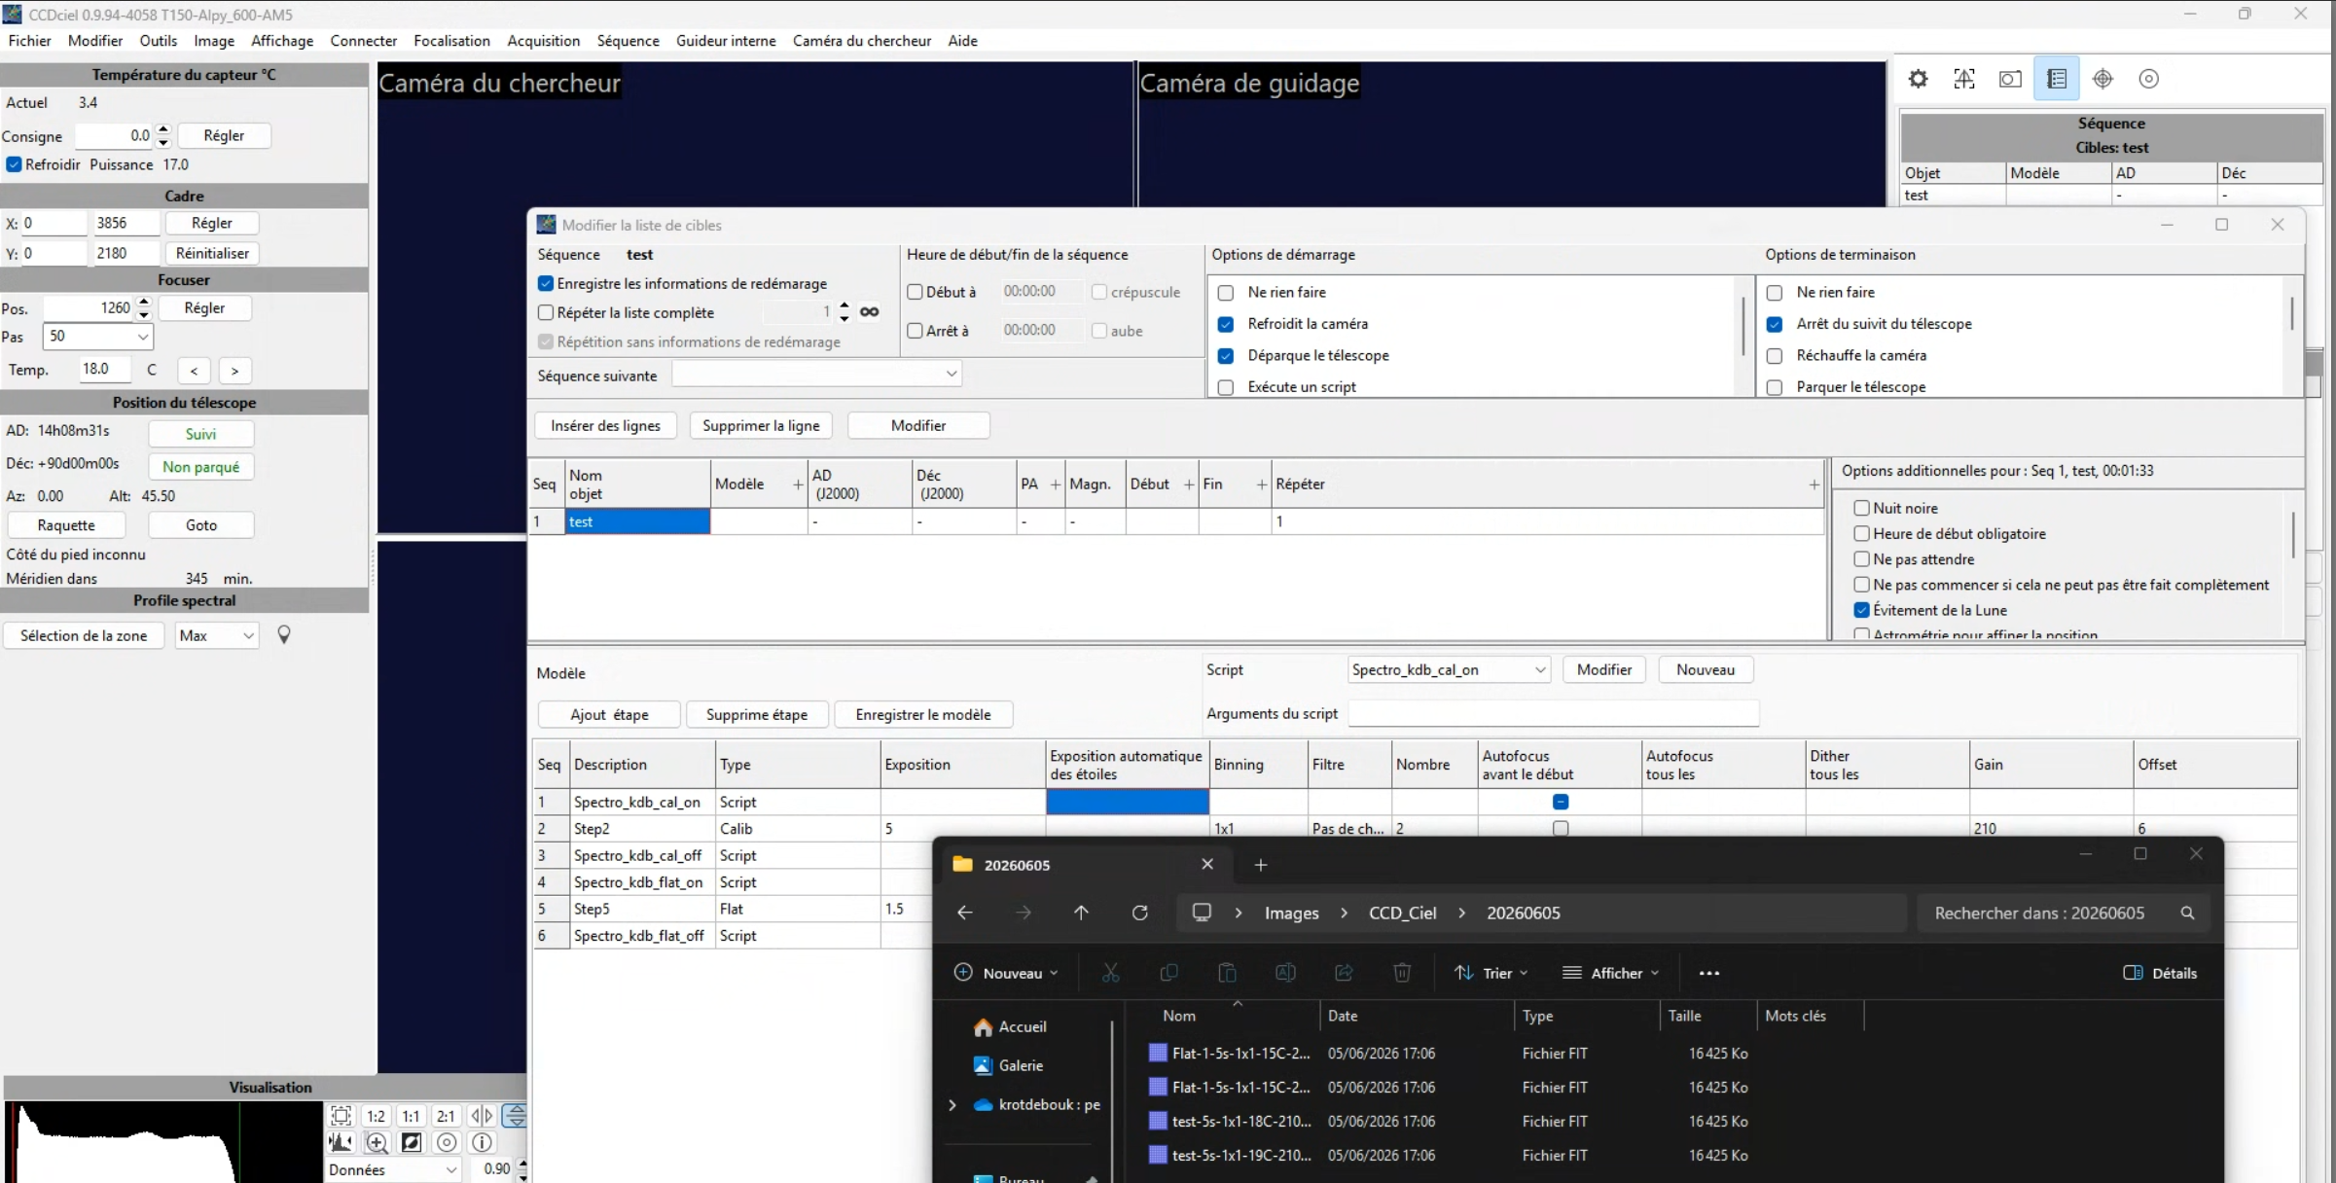Click the magnifier plus icon in Visualisation

tap(377, 1142)
